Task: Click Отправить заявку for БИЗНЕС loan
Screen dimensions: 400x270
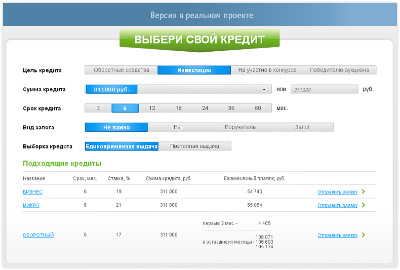Action: point(337,192)
